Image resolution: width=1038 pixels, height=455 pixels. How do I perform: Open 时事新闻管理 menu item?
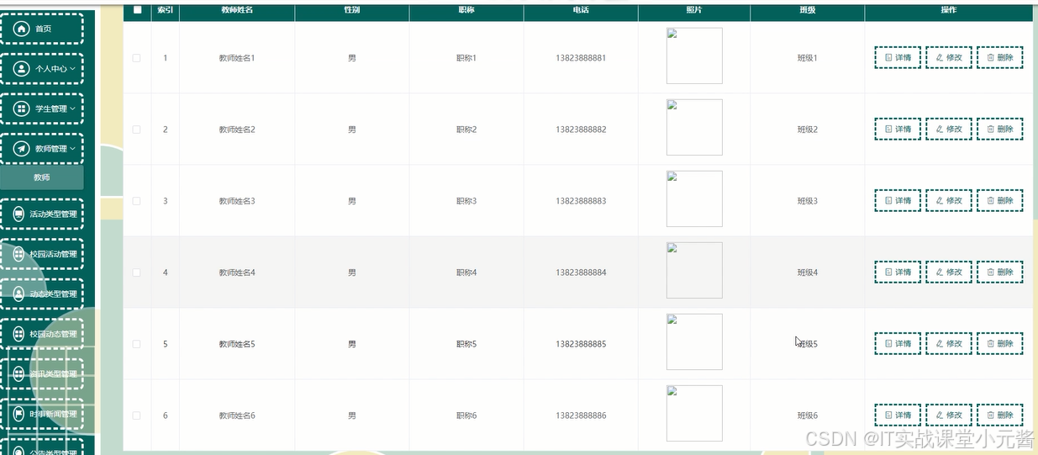pyautogui.click(x=42, y=414)
